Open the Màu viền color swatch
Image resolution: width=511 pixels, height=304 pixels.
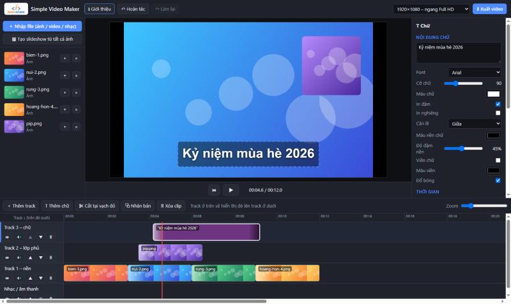pyautogui.click(x=493, y=170)
